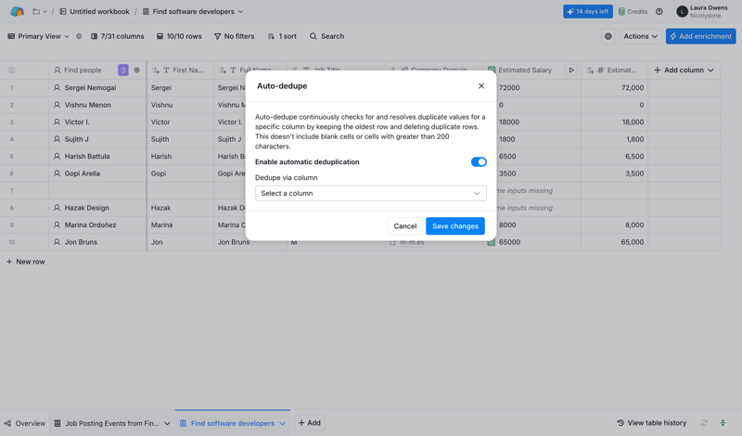This screenshot has height=436, width=742.
Task: Click Cancel in Auto-dedupe dialog
Action: [405, 225]
